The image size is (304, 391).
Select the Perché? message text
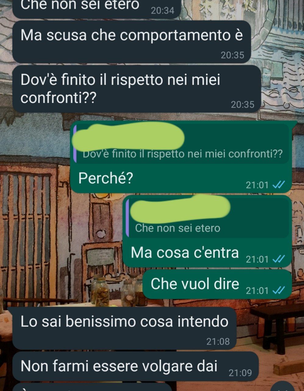pos(106,178)
